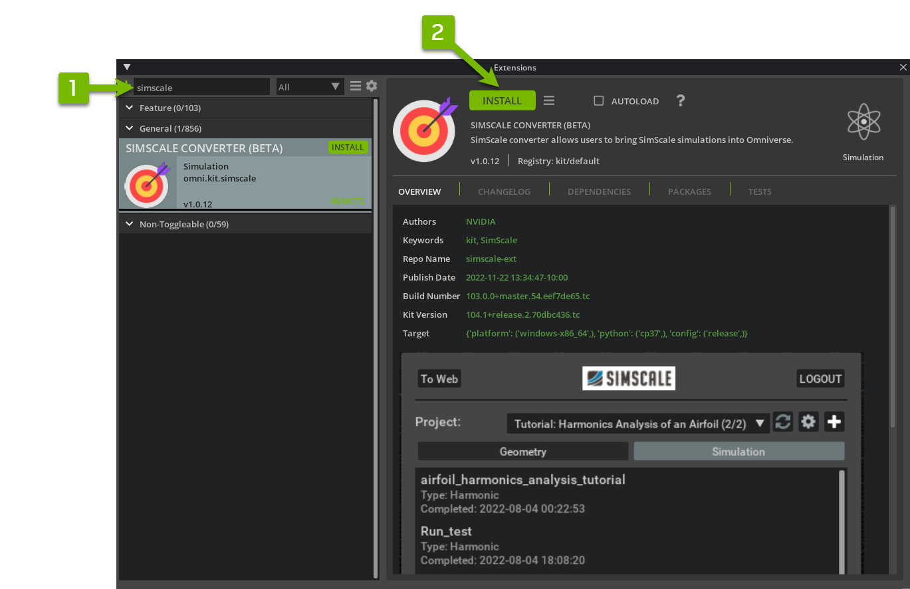Switch to the OVERVIEW tab
Screen dimensions: 910x589
(x=419, y=191)
